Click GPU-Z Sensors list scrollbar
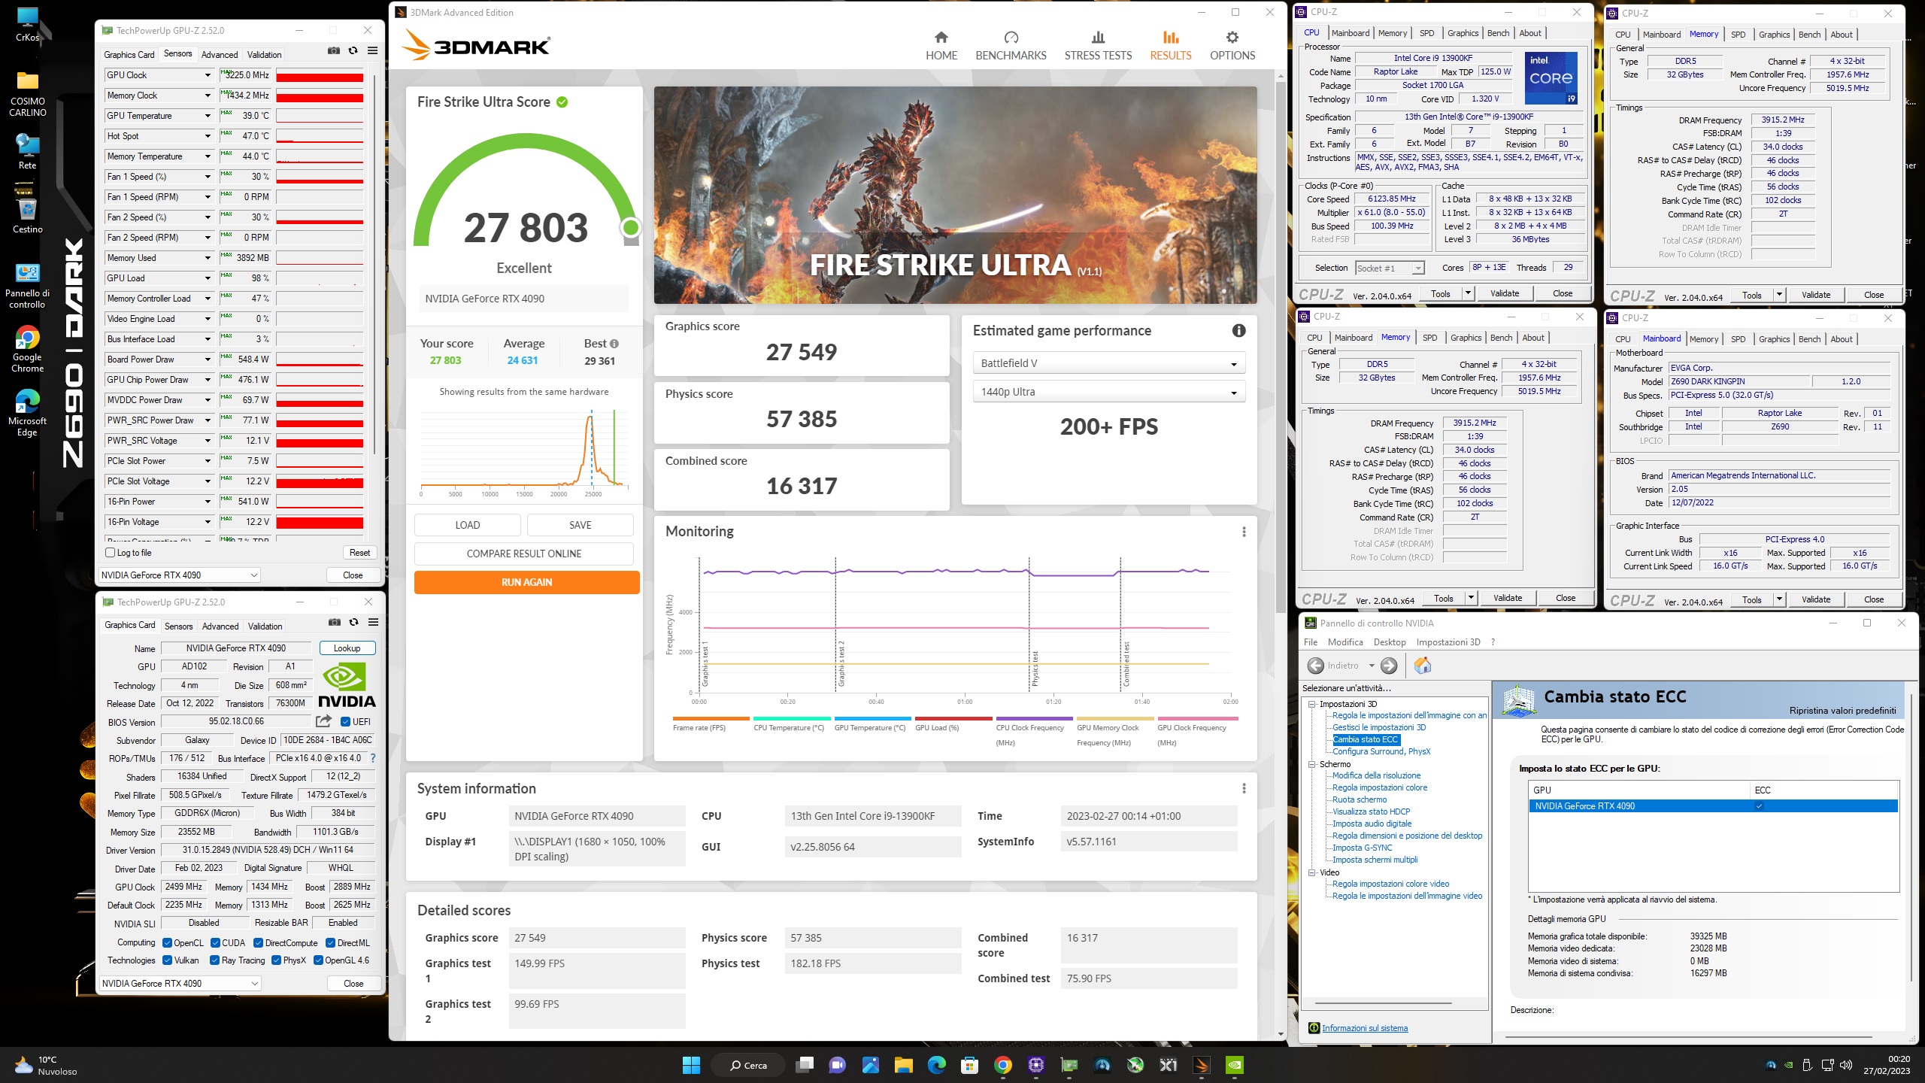Image resolution: width=1925 pixels, height=1083 pixels. click(373, 263)
